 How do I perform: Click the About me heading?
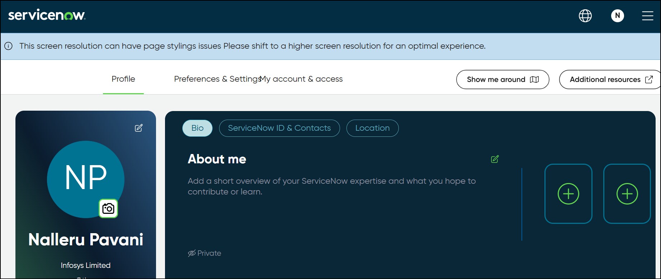tap(217, 159)
